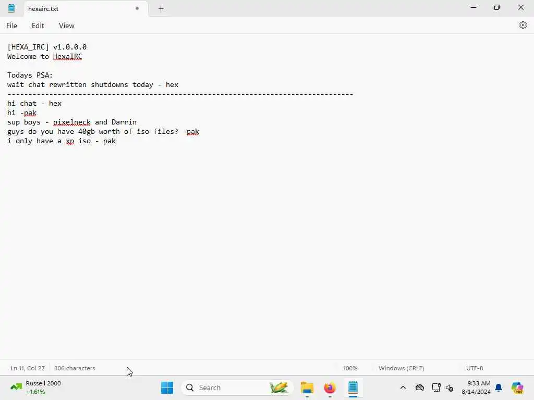Click the word Darrin
The height and width of the screenshot is (400, 534).
pos(124,122)
